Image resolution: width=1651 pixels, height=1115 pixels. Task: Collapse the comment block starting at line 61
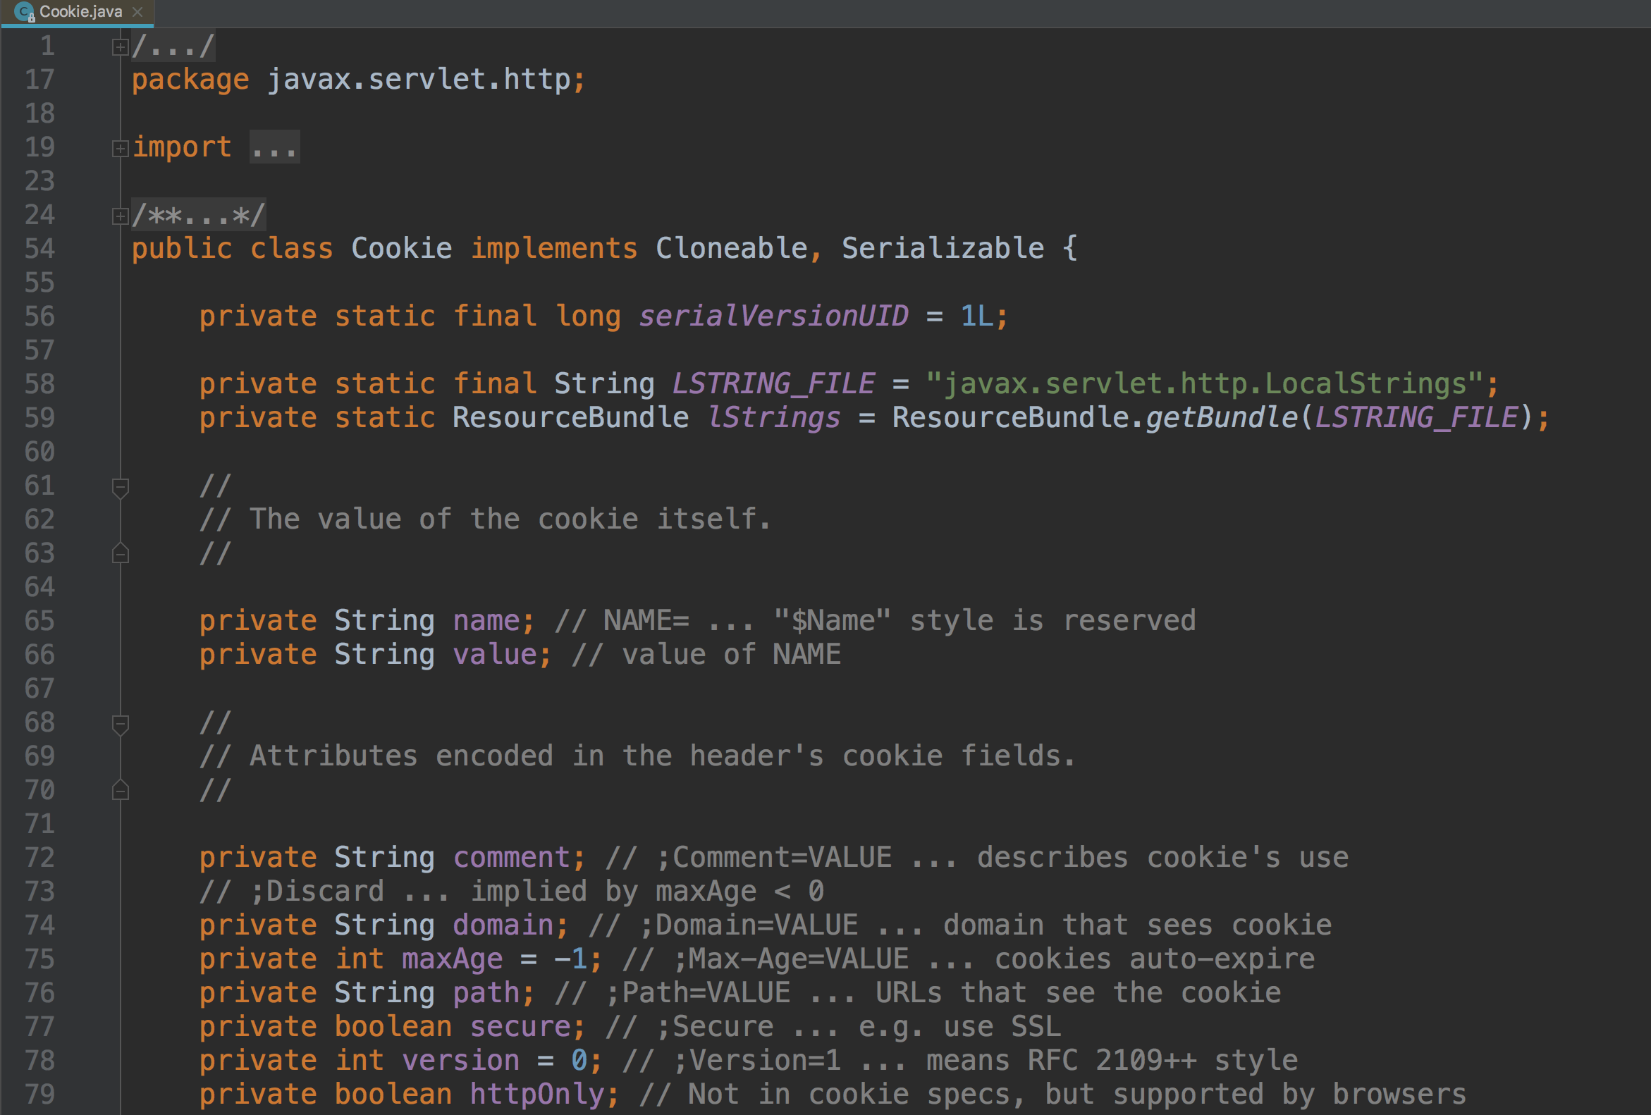(120, 487)
